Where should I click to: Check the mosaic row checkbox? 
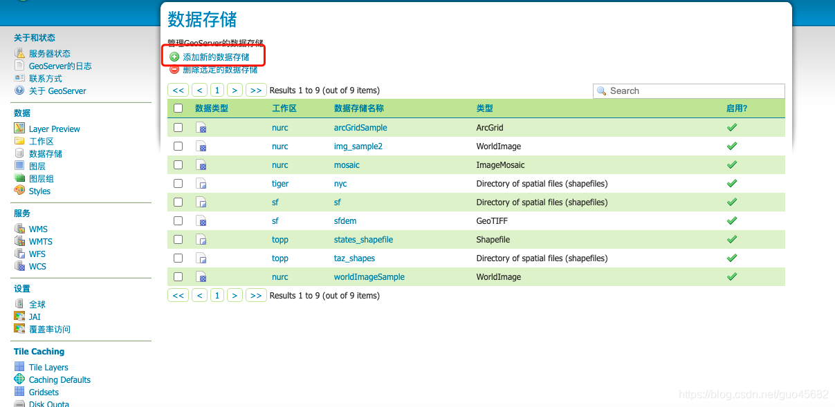pos(178,164)
